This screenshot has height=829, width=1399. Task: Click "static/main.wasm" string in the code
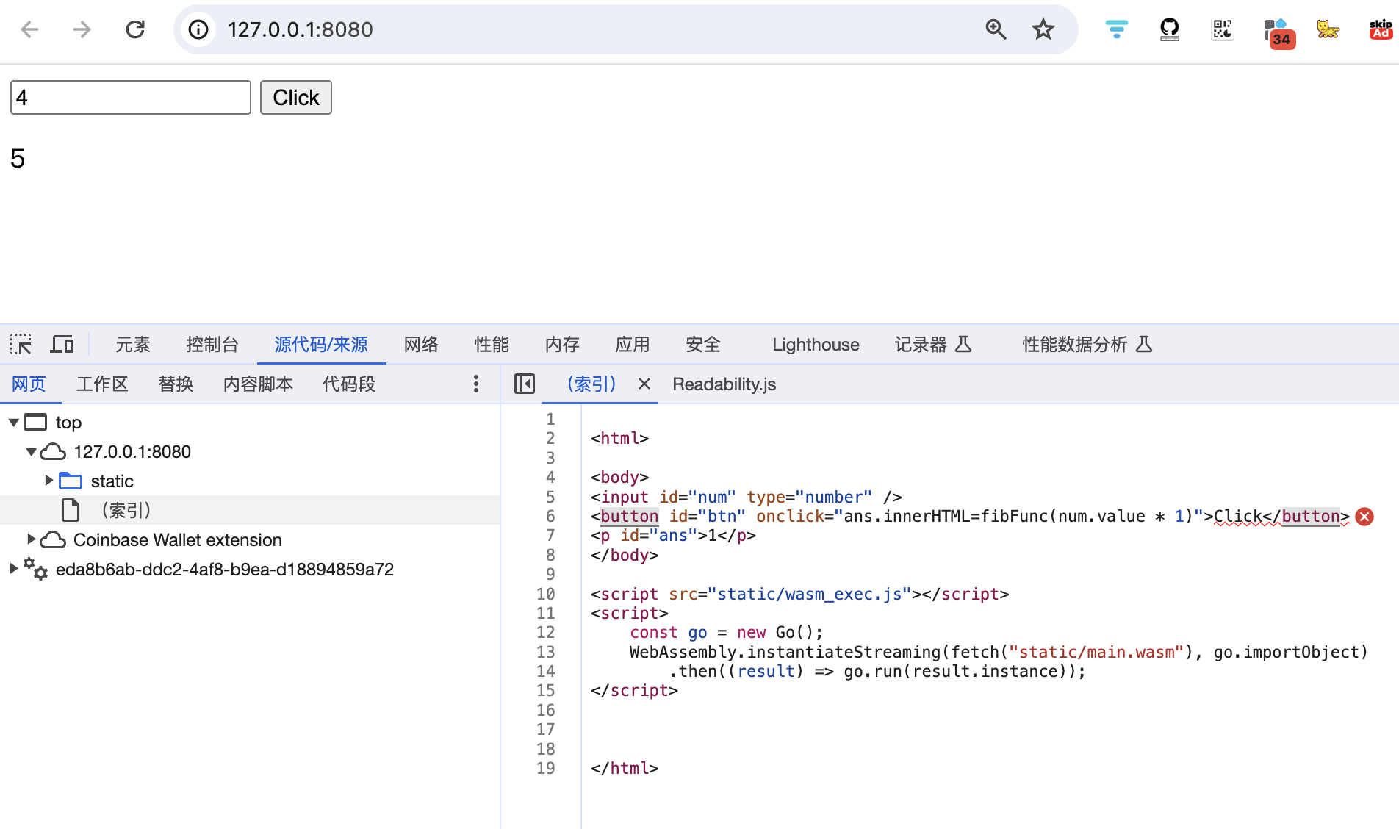point(1096,652)
